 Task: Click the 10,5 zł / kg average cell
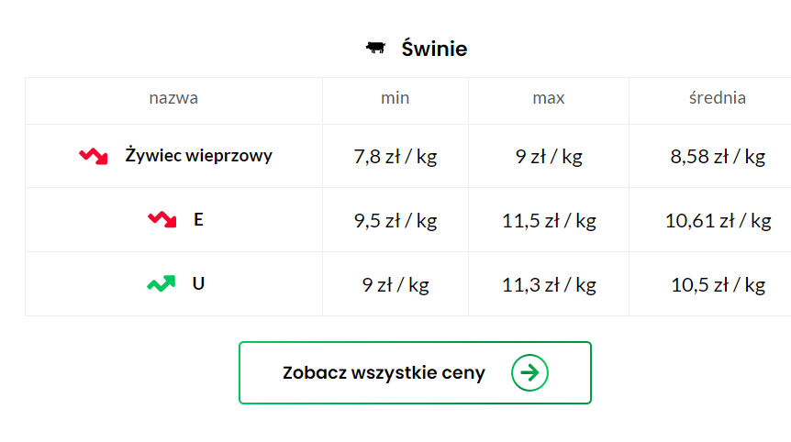coord(718,285)
